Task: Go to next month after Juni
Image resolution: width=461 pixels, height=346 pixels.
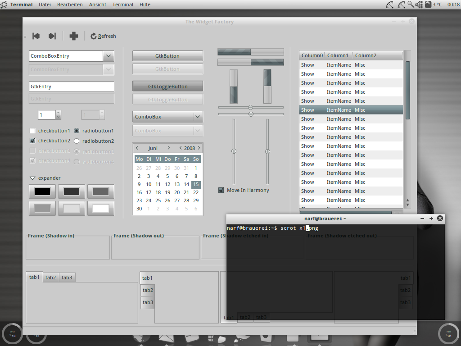Action: 168,148
